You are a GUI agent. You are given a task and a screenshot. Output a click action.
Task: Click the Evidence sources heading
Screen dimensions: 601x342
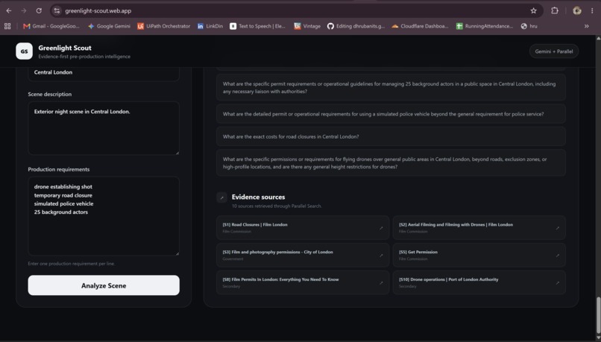coord(258,197)
